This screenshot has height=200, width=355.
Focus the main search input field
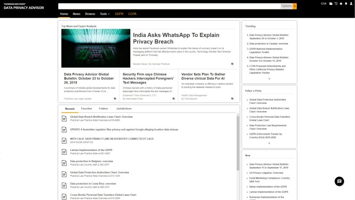(169, 6)
